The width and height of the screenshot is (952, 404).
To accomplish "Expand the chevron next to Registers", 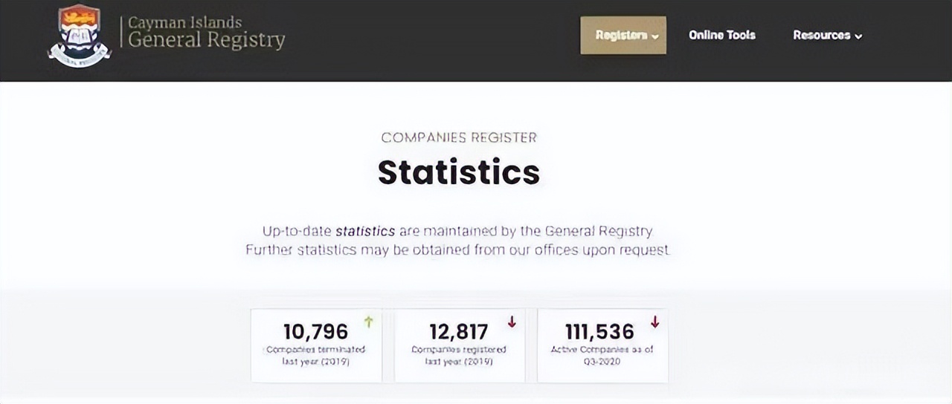I will [655, 36].
